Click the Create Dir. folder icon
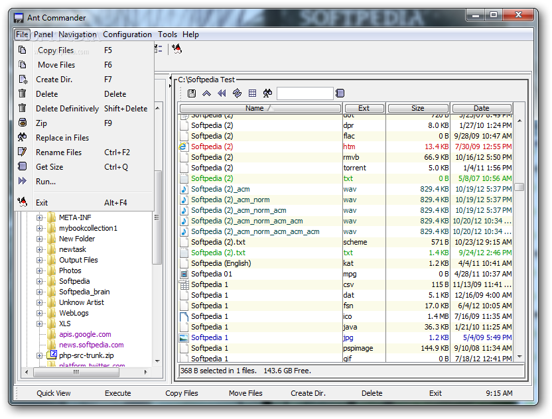Screen dimensions: 552x419 tap(23, 79)
